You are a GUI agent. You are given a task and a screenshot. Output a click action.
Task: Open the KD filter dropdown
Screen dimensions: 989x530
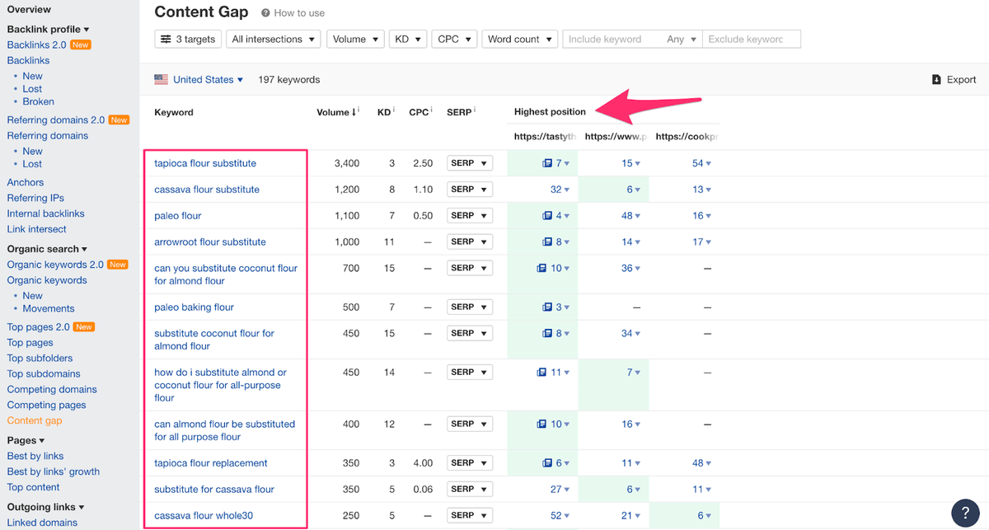click(408, 39)
